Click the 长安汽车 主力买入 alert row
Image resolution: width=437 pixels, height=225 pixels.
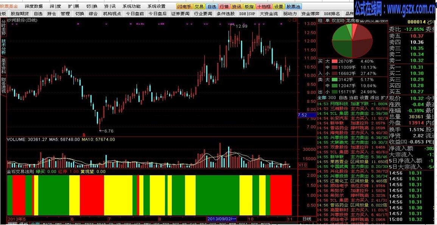click(353, 118)
